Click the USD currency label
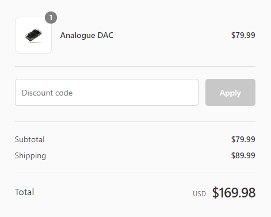The image size is (271, 217). coord(200,194)
